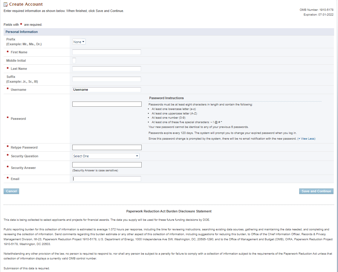
Task: Click the Password Instructions heading
Action: (166, 98)
